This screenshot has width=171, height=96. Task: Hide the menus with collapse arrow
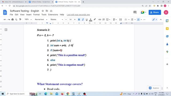click(161, 19)
